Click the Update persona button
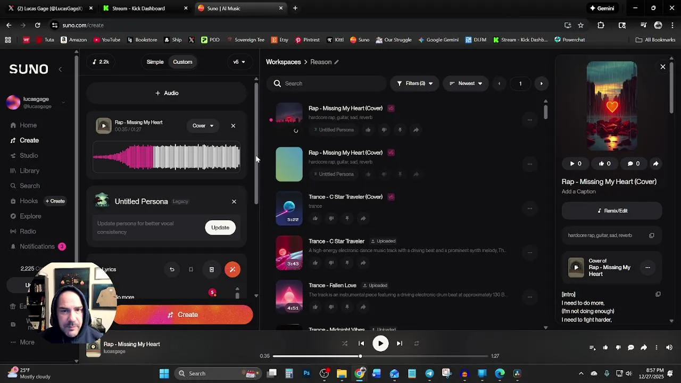 tap(220, 228)
